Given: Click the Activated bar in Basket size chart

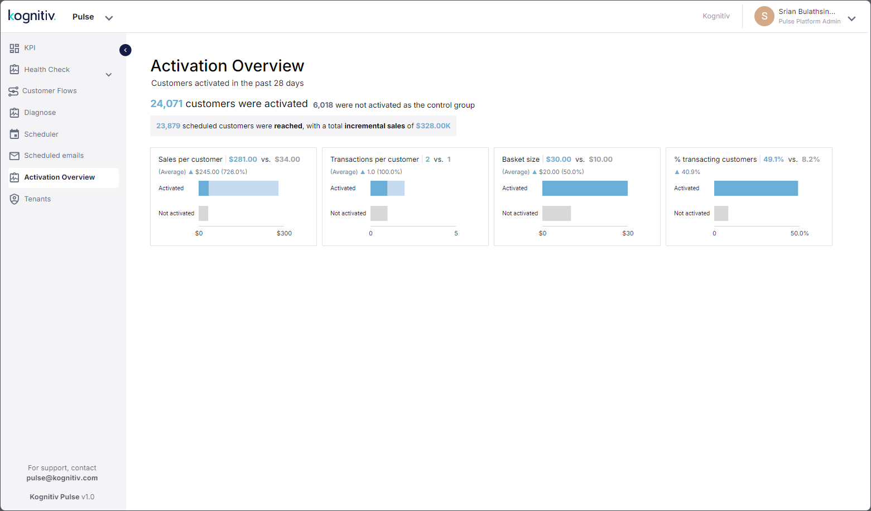Looking at the screenshot, I should point(585,188).
